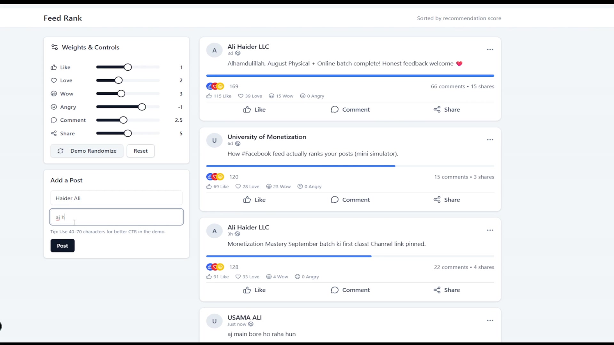Click the A avatar of the Ali Haider LLC 3d post
The height and width of the screenshot is (345, 614).
point(214,50)
